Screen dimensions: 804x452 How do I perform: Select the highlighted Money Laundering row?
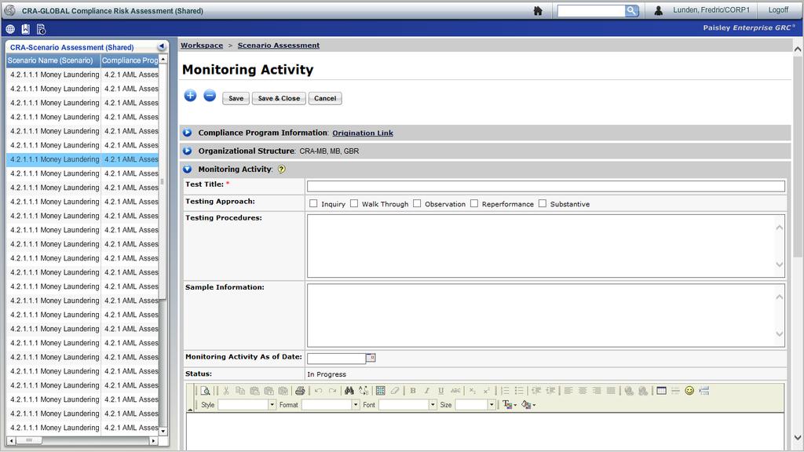tap(82, 159)
